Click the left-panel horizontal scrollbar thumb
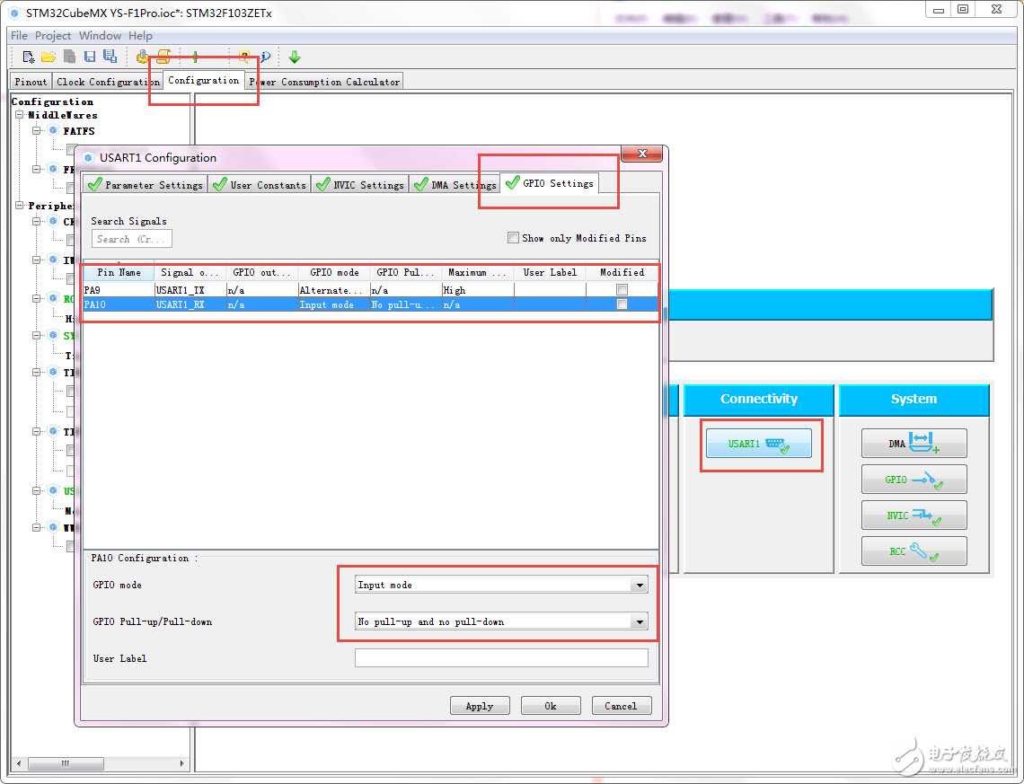 tap(66, 763)
